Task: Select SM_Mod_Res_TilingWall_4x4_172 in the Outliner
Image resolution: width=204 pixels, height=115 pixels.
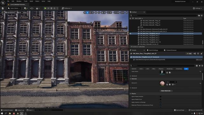Action: click(150, 42)
